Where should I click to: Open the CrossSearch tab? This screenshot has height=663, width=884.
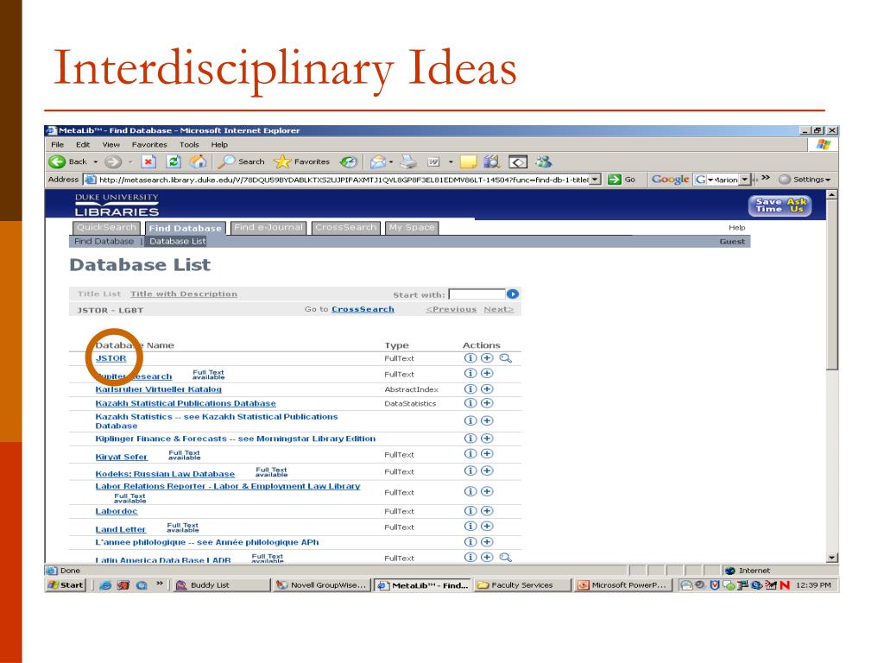345,228
